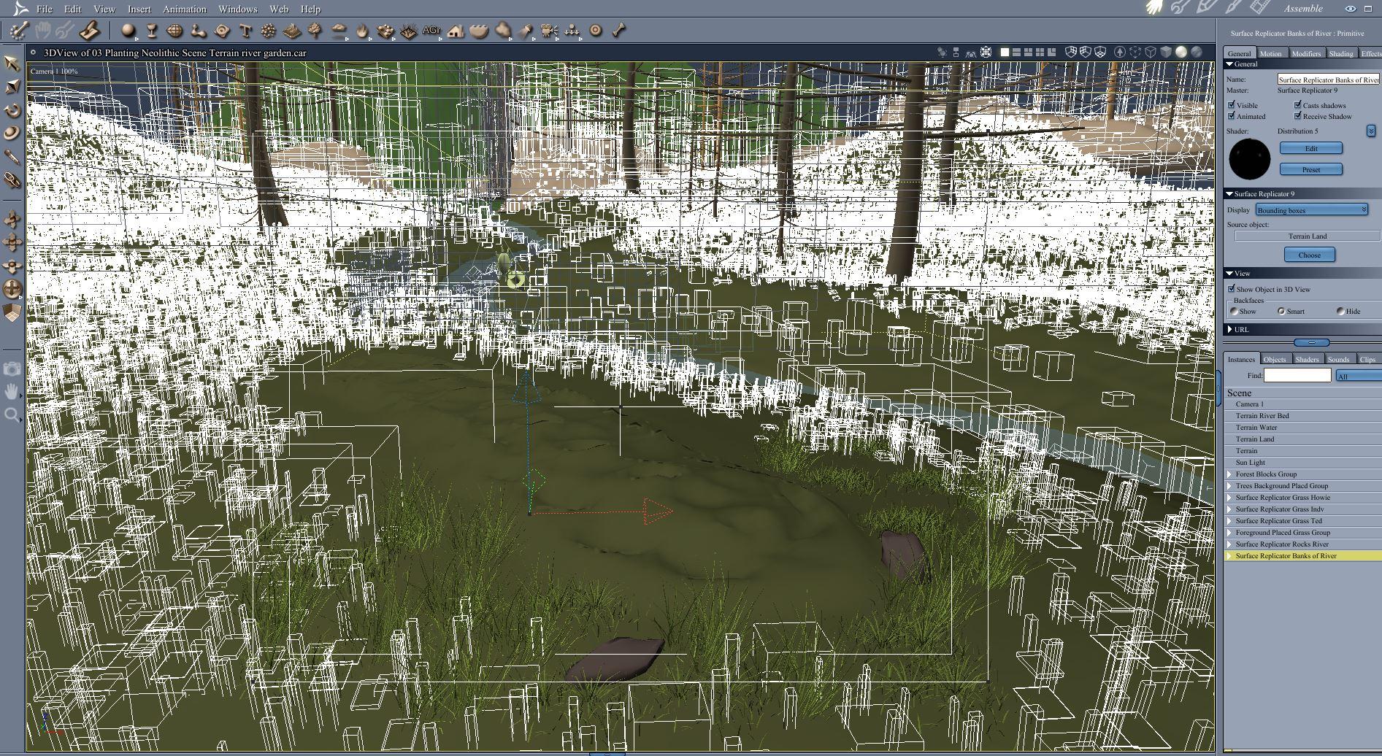Insert a terrain from toolbar

(x=292, y=31)
